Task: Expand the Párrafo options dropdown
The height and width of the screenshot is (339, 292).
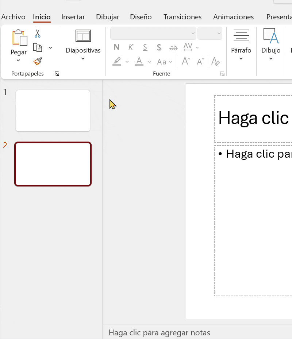Action: (241, 58)
